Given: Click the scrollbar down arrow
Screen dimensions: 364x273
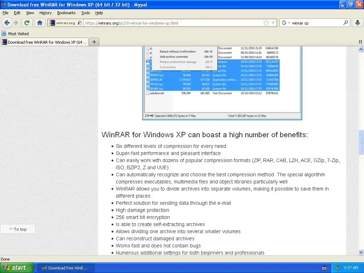Looking at the screenshot, I should [x=361, y=252].
